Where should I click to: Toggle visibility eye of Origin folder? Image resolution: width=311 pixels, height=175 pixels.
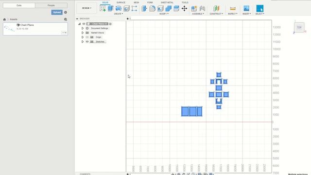coord(87,37)
